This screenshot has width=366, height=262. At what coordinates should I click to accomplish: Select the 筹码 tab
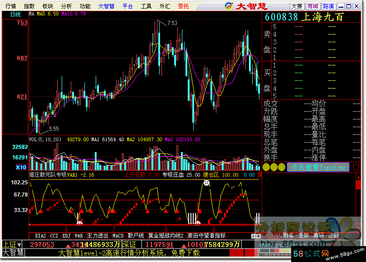[319, 236]
